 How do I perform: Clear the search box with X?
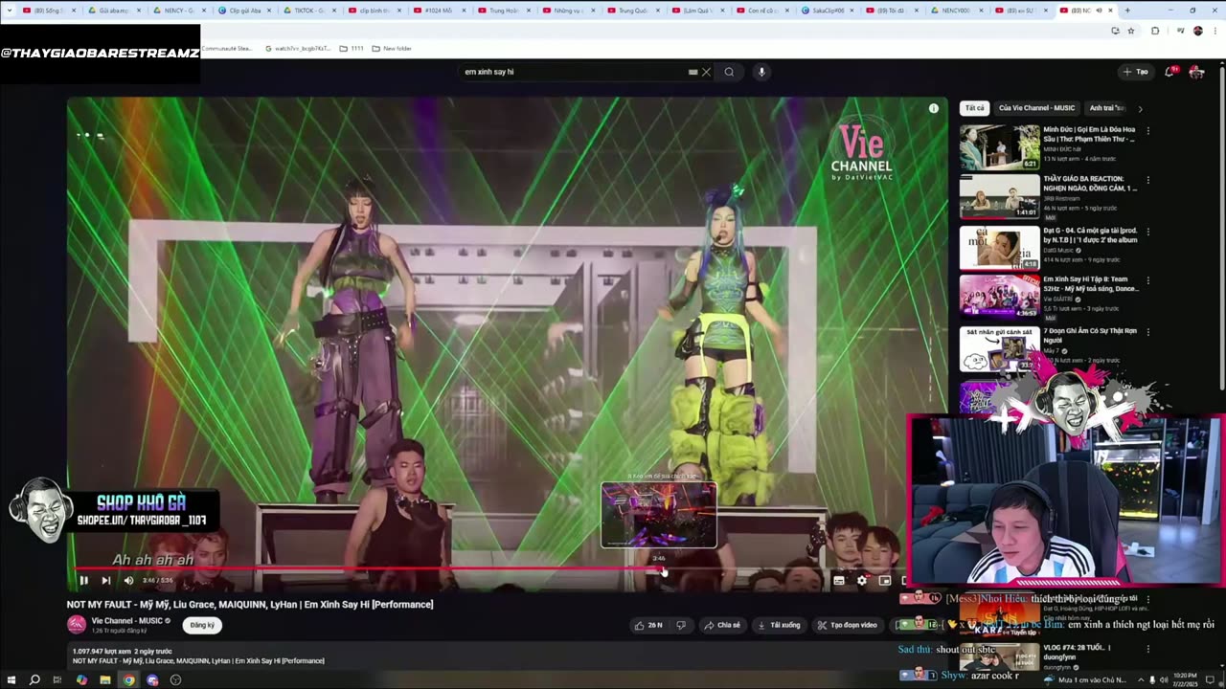[x=706, y=72]
